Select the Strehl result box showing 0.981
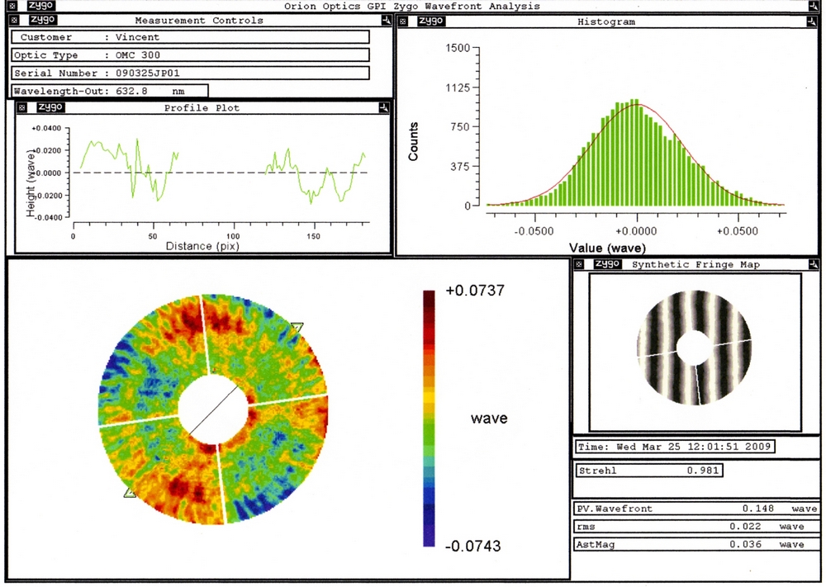This screenshot has height=587, width=826. [x=648, y=471]
